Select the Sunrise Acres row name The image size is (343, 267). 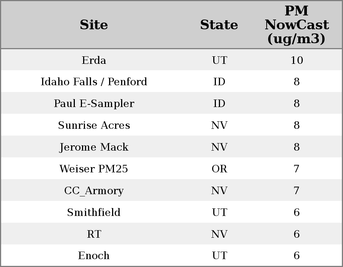[x=94, y=125]
